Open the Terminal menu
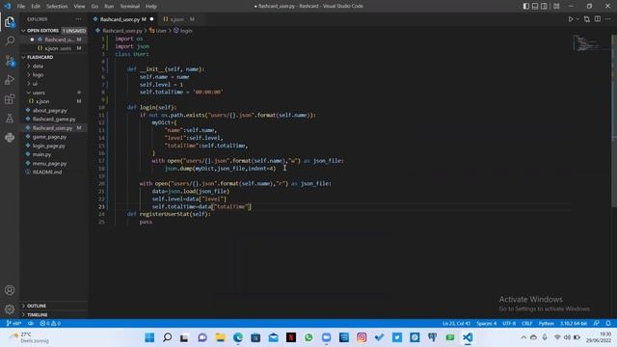617x347 pixels. [129, 6]
